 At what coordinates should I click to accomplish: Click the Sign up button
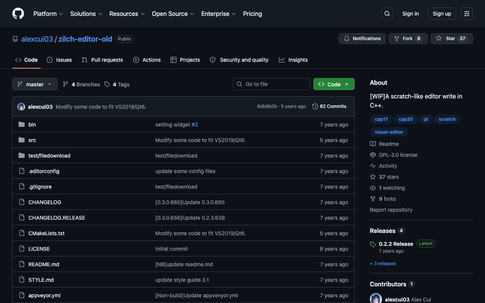pyautogui.click(x=442, y=14)
